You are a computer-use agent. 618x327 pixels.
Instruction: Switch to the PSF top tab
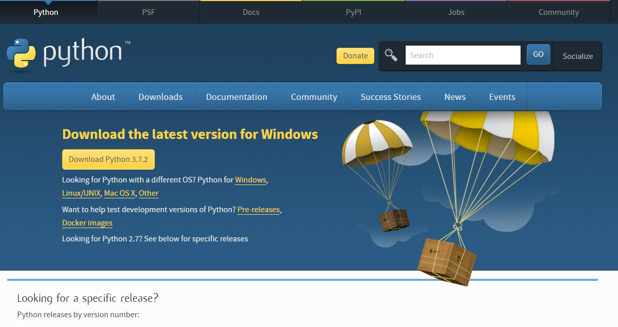[148, 12]
